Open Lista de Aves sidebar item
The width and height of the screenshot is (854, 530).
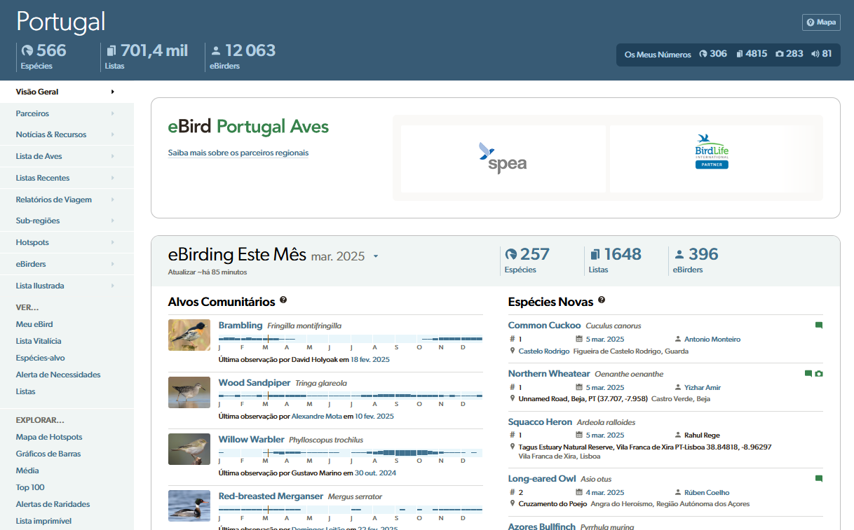67,156
